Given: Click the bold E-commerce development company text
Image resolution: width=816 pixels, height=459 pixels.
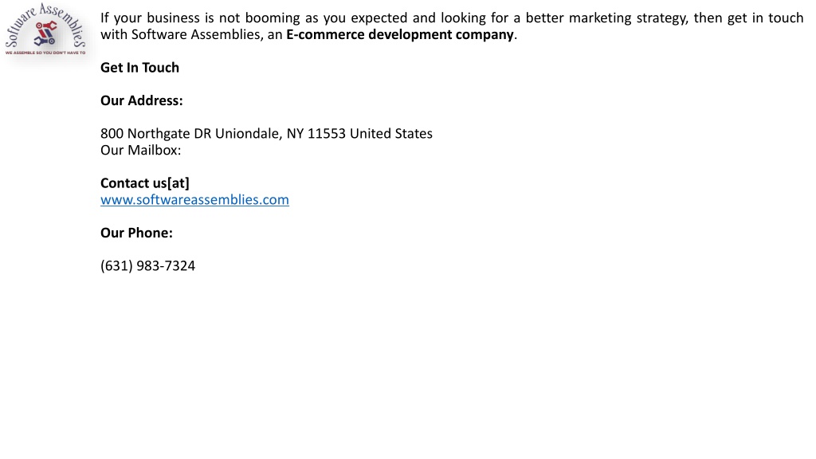Looking at the screenshot, I should [x=400, y=35].
